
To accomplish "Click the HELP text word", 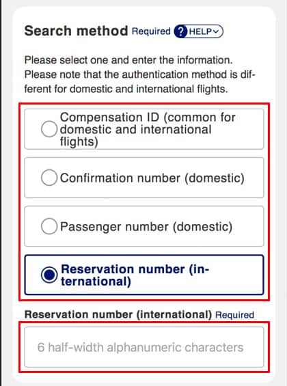I will (200, 31).
